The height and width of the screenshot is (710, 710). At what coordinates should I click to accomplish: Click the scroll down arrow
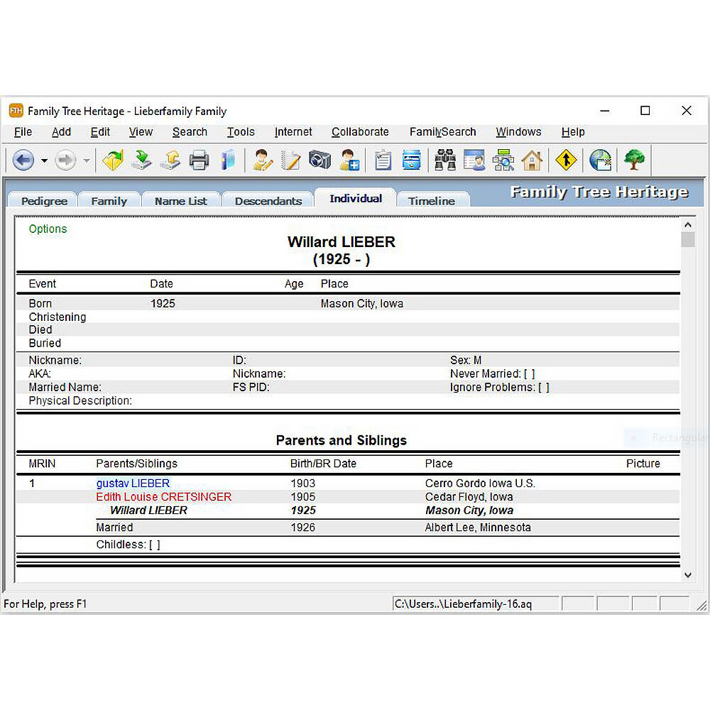688,575
